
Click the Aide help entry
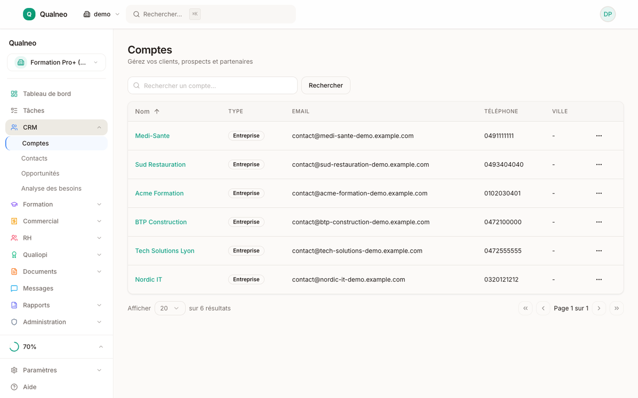(56, 387)
